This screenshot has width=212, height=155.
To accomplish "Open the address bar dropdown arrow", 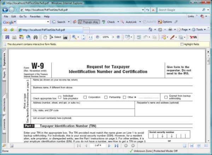I will click(x=143, y=10).
